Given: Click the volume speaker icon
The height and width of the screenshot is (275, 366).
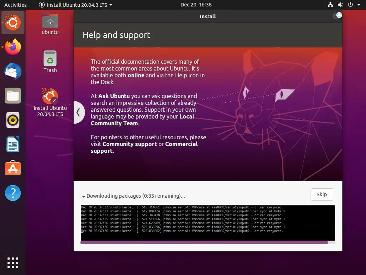Looking at the screenshot, I should tap(341, 5).
